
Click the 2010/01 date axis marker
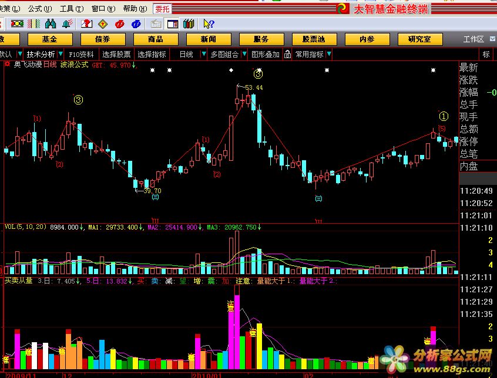coord(207,375)
